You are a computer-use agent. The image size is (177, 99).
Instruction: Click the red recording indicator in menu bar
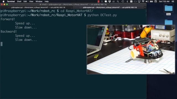tap(98, 1)
